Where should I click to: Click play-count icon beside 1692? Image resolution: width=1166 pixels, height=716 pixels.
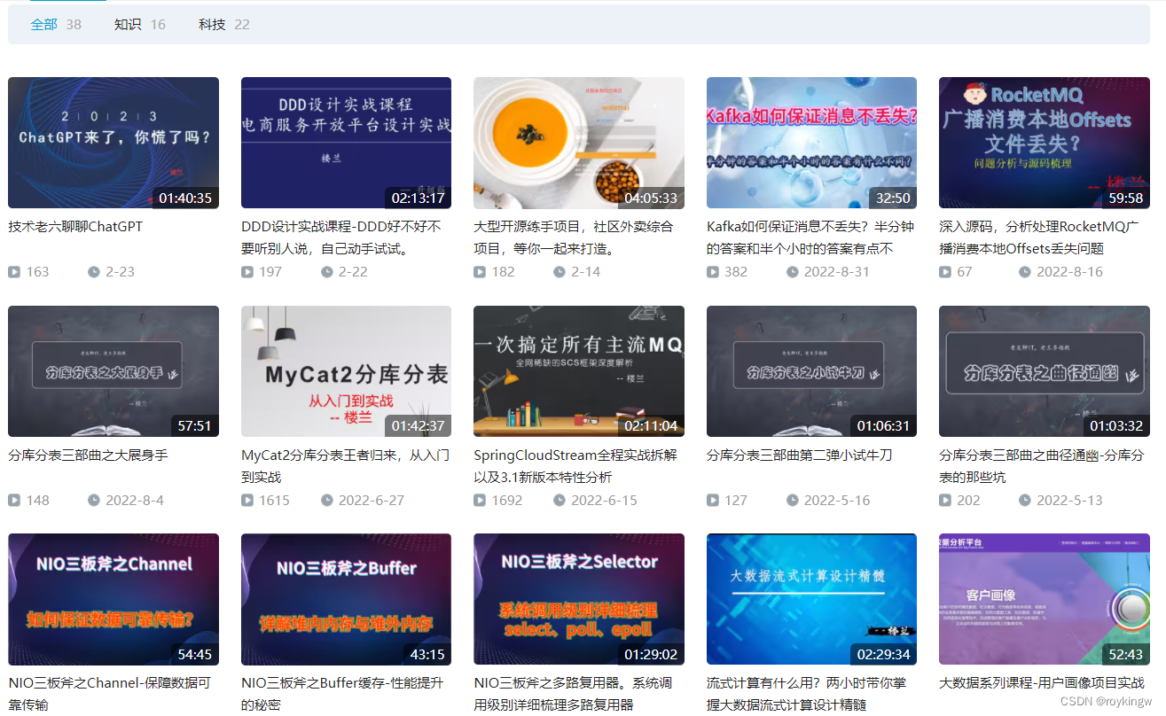click(x=480, y=501)
